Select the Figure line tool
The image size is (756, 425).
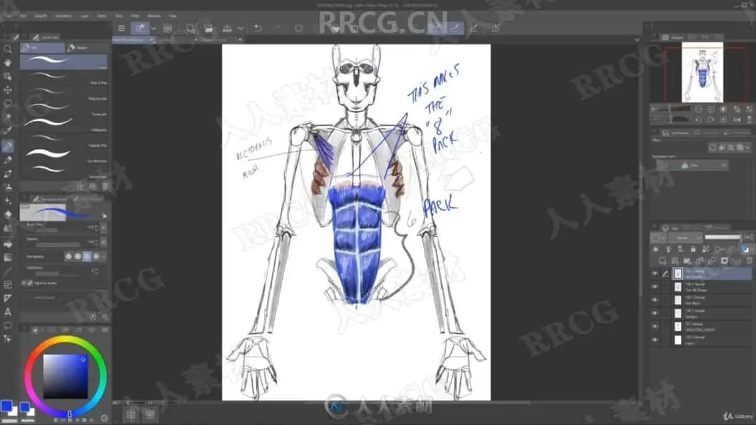(x=8, y=271)
